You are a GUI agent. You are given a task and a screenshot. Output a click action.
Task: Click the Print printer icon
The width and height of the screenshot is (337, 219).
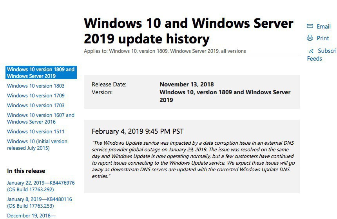point(310,38)
